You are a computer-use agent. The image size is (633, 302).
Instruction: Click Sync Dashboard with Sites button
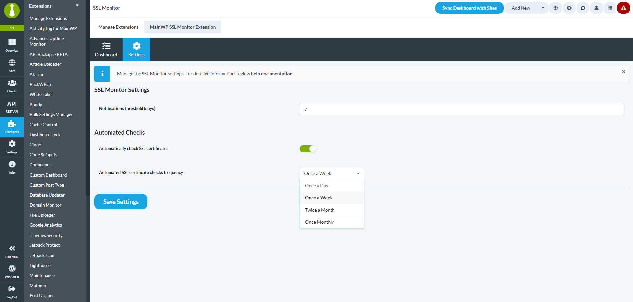tap(469, 8)
